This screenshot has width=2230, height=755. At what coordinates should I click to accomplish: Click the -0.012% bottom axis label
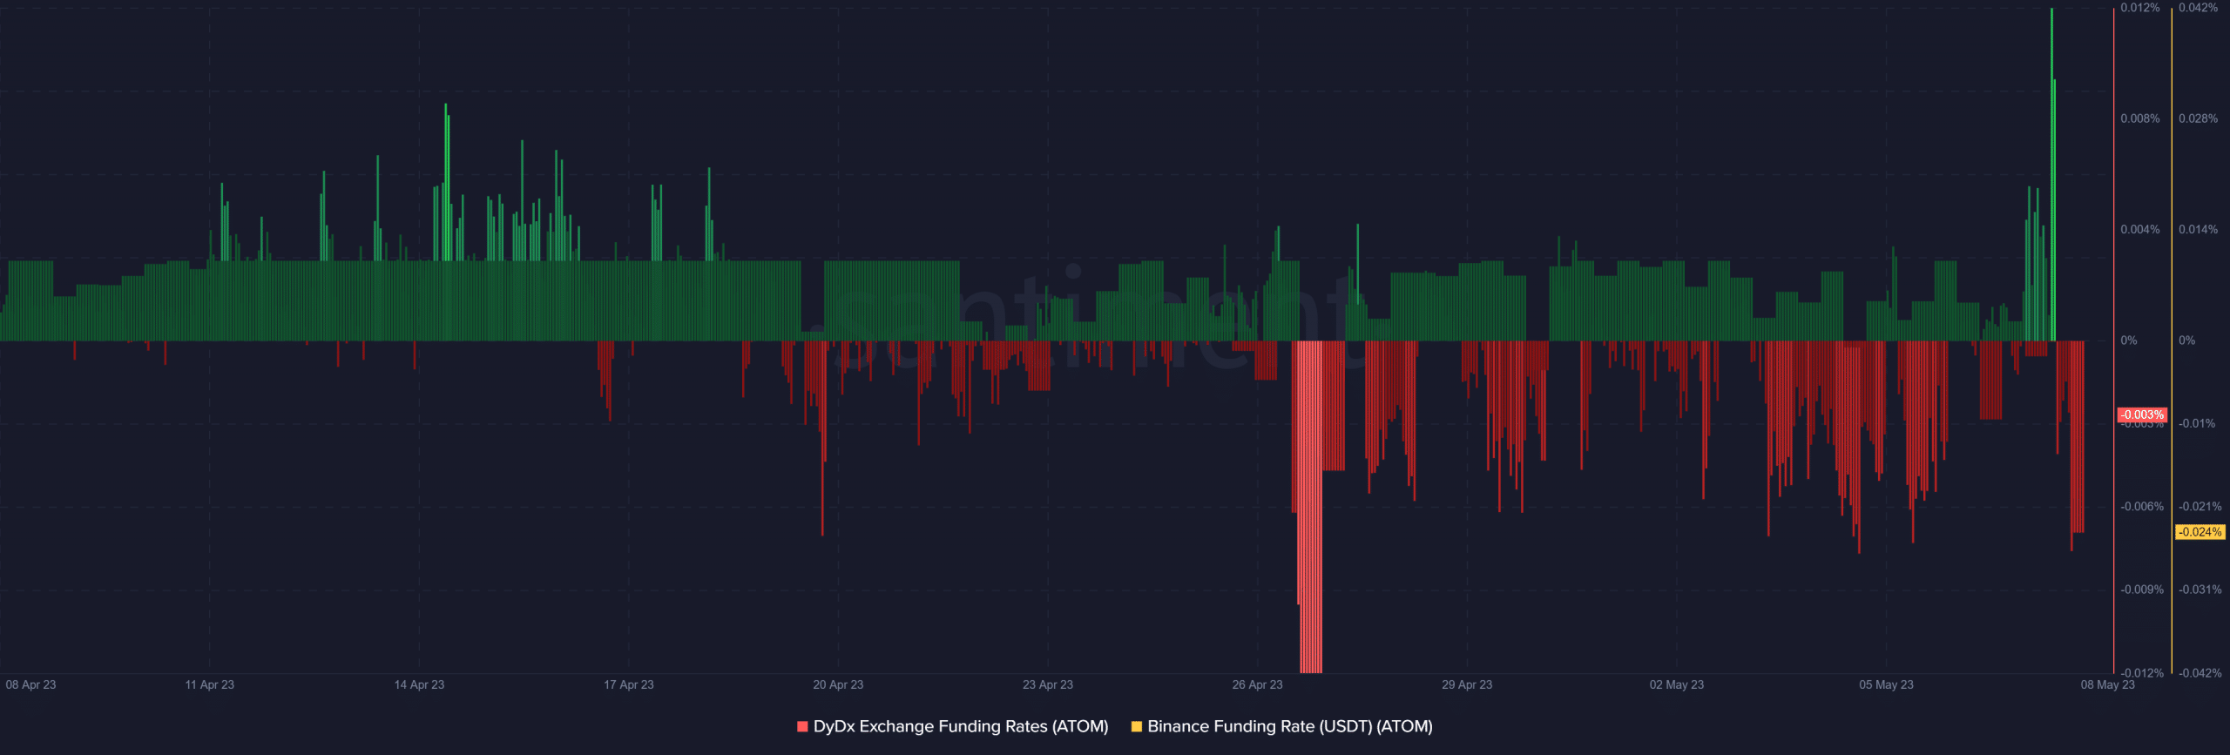(x=2142, y=673)
